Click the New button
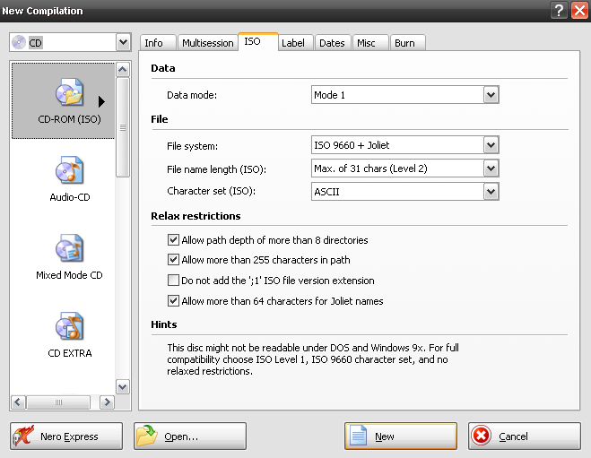 [x=401, y=436]
